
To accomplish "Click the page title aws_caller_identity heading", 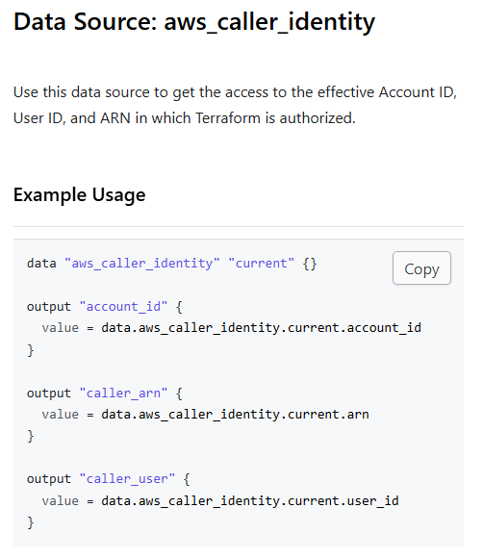I will 194,22.
